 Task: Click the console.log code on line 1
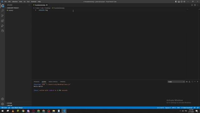(43, 10)
